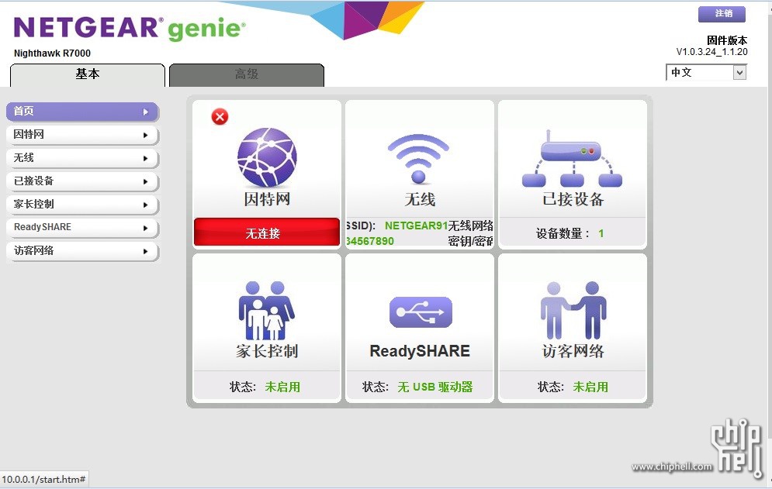Click the 注销 logout button
772x489 pixels.
(x=722, y=14)
